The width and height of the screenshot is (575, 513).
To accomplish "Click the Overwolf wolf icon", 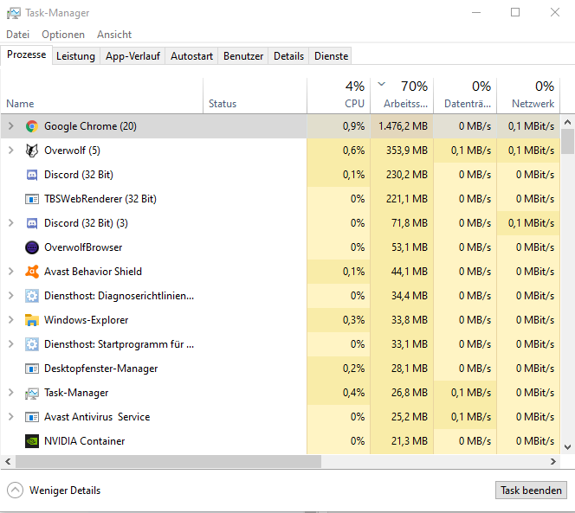I will [x=32, y=151].
